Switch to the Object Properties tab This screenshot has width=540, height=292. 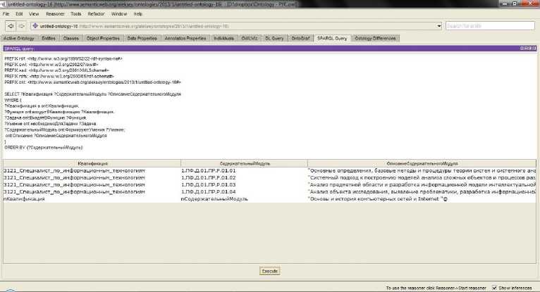pyautogui.click(x=103, y=39)
